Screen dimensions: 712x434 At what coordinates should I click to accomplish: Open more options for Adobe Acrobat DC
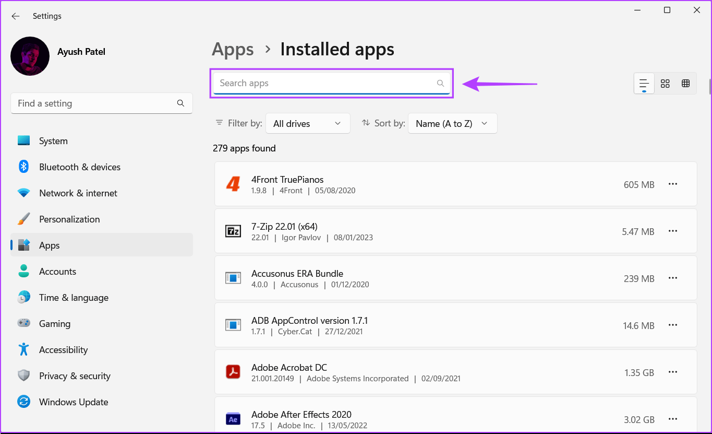[673, 372]
